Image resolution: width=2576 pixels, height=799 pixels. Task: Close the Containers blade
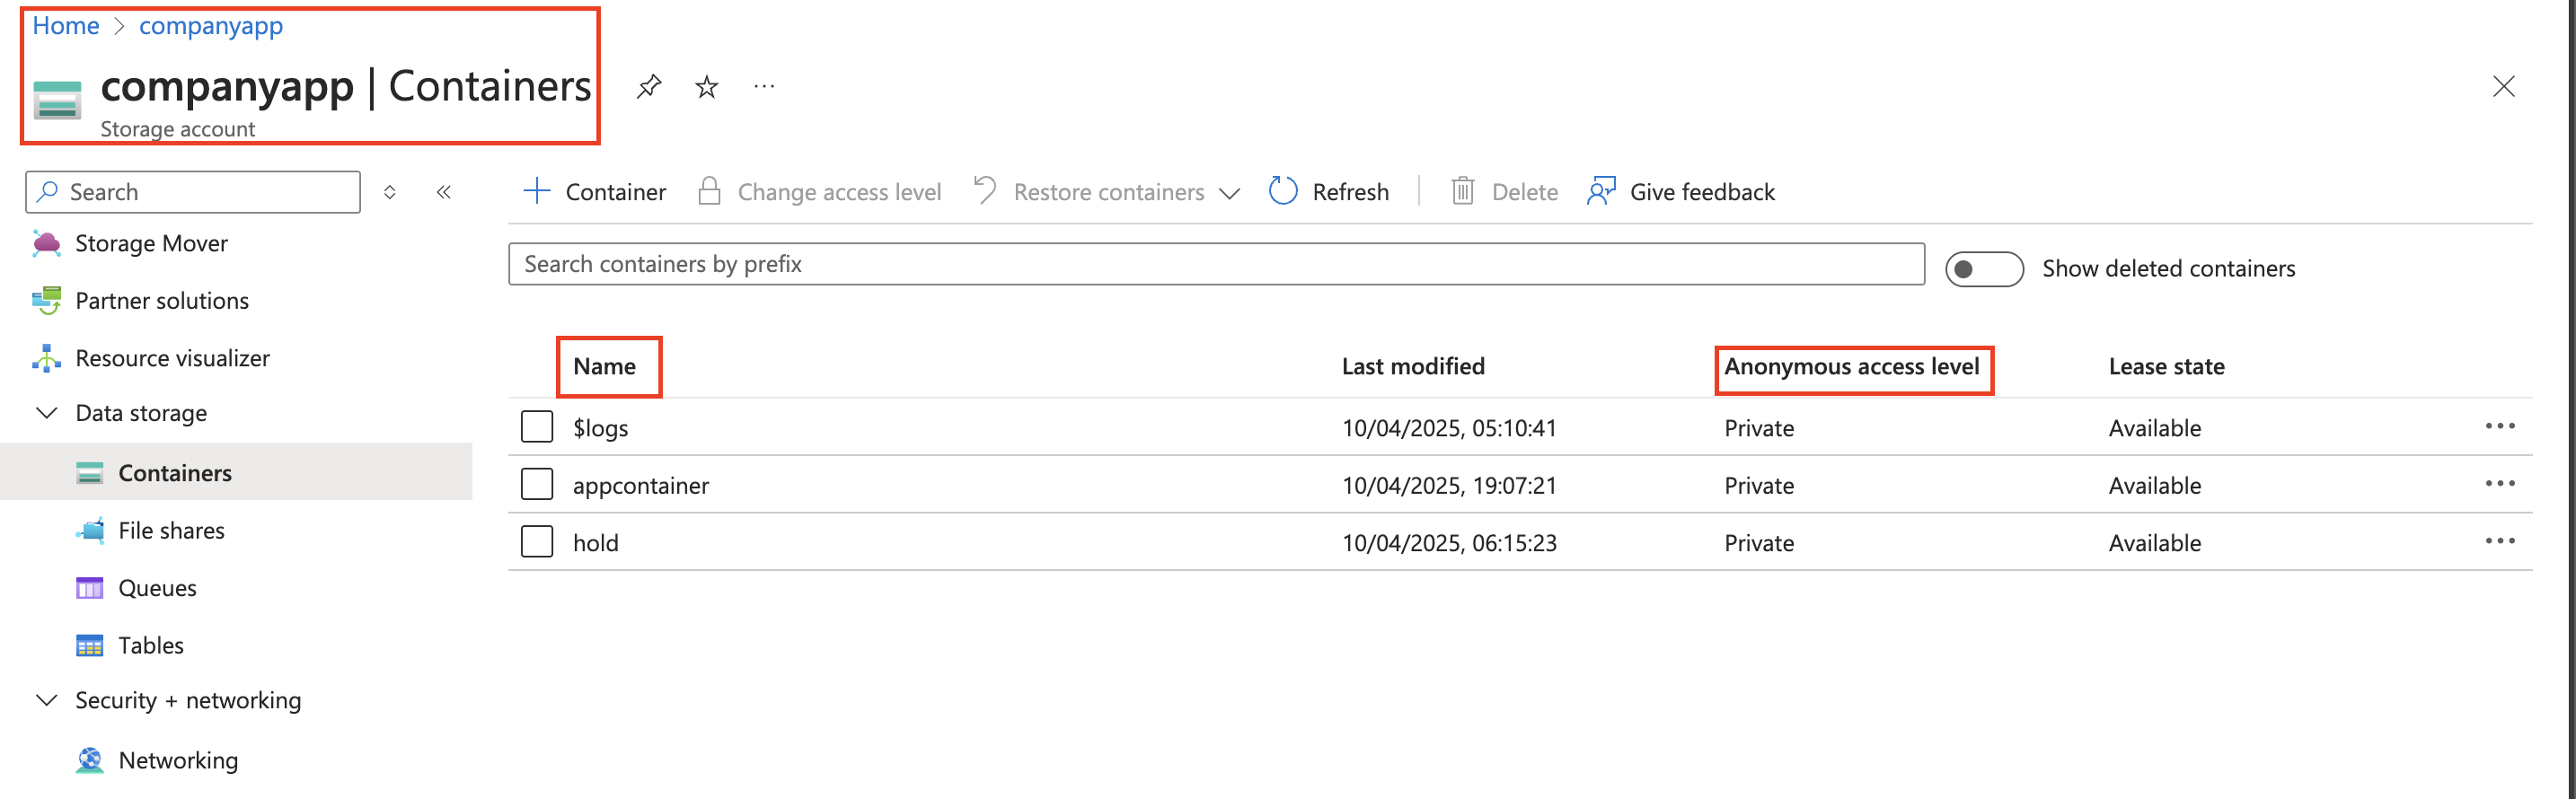pos(2503,87)
